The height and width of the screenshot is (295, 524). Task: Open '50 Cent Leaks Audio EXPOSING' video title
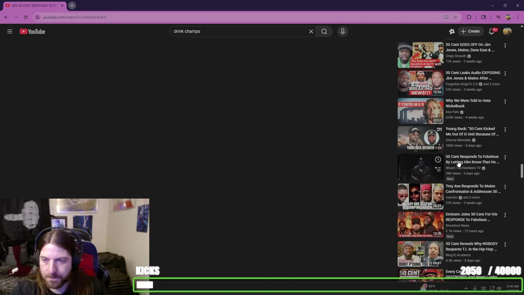point(473,75)
